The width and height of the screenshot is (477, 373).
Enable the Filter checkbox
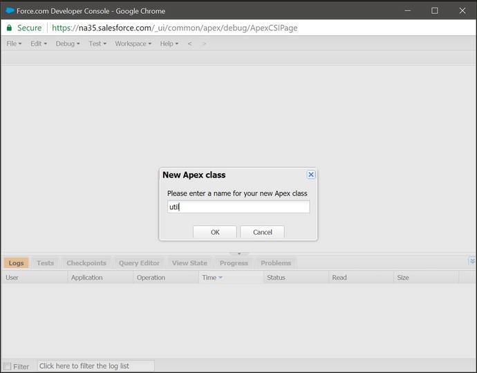(x=8, y=366)
